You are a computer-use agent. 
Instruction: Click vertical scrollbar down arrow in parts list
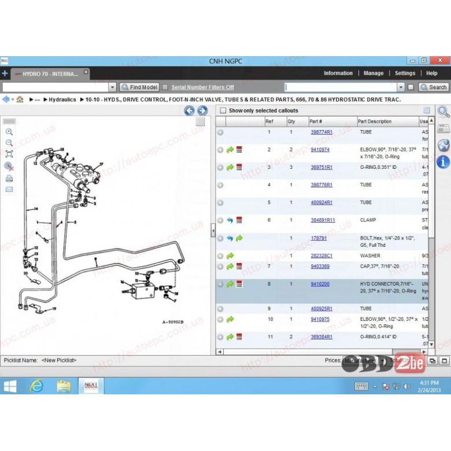coord(431,344)
